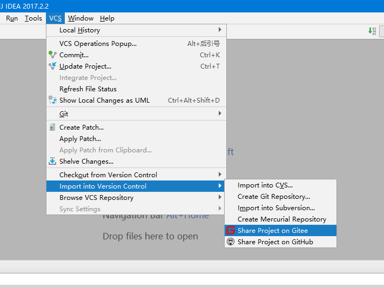Click the Ctrl+Alt+Shift+D shortcut text
Screen dimensions: 384x288
click(x=194, y=101)
